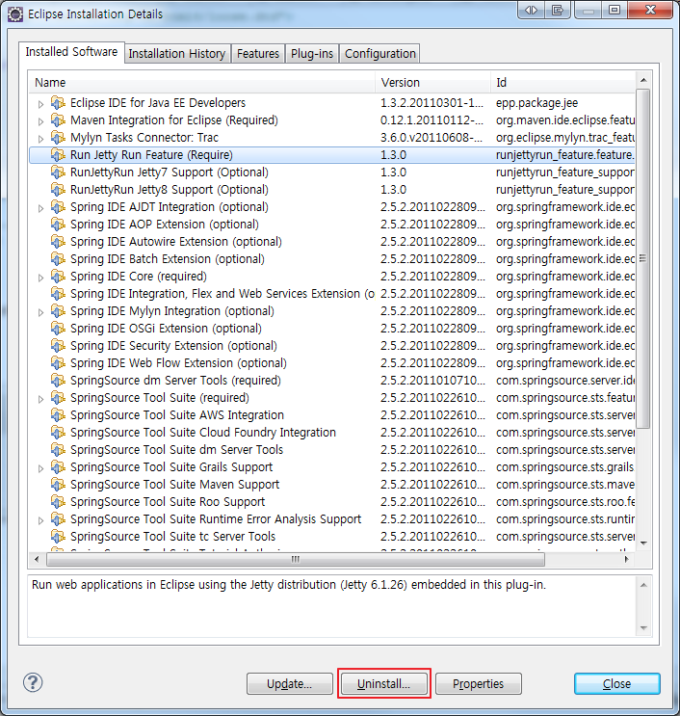Expand the Maven Integration for Eclipse node
The width and height of the screenshot is (680, 716).
[x=40, y=121]
